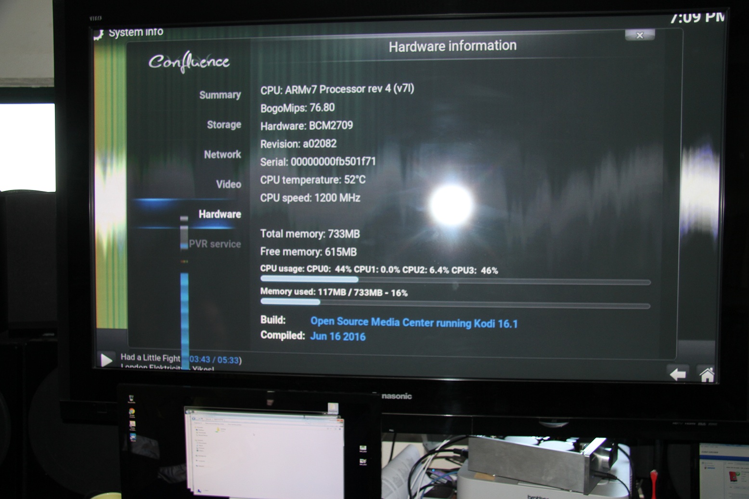Click the Memory used progress bar
This screenshot has width=749, height=499.
[x=455, y=303]
